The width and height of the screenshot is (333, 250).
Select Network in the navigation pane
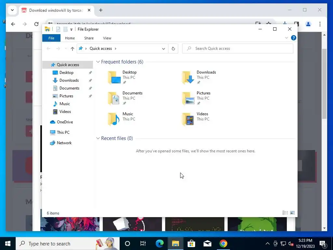pos(64,143)
